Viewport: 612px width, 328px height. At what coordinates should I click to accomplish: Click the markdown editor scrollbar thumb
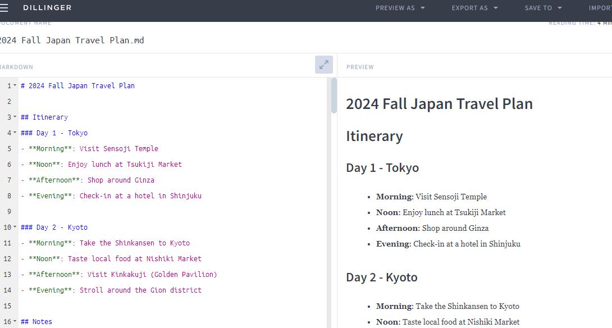[x=334, y=95]
